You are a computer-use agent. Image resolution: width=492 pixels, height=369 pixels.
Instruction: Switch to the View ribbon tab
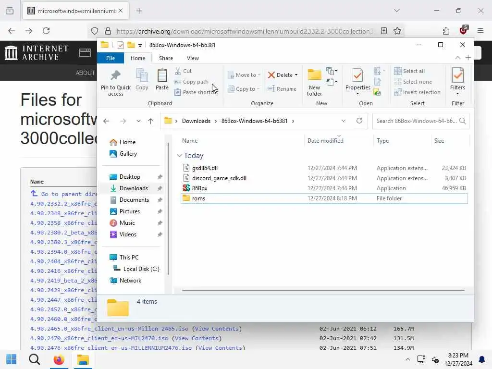[x=193, y=58]
